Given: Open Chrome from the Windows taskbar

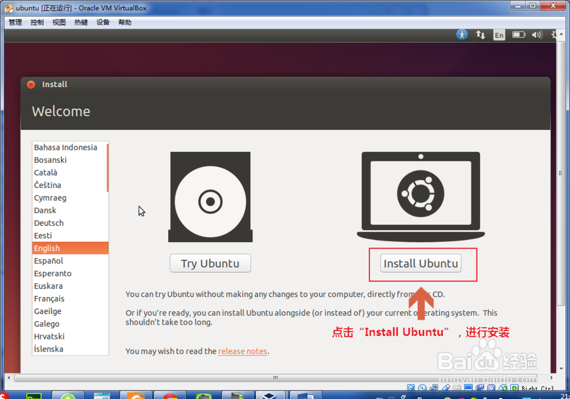Looking at the screenshot, I should coord(170,396).
